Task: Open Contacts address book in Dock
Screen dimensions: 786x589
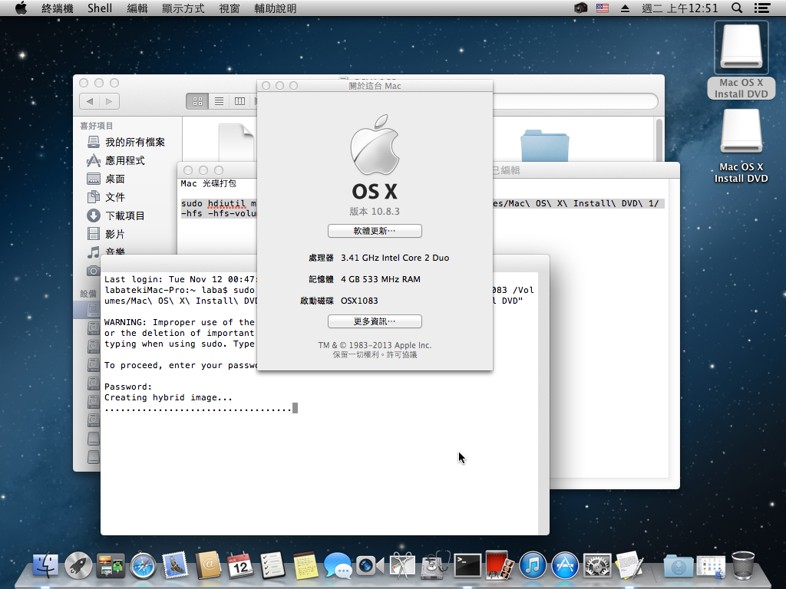Action: pyautogui.click(x=208, y=566)
